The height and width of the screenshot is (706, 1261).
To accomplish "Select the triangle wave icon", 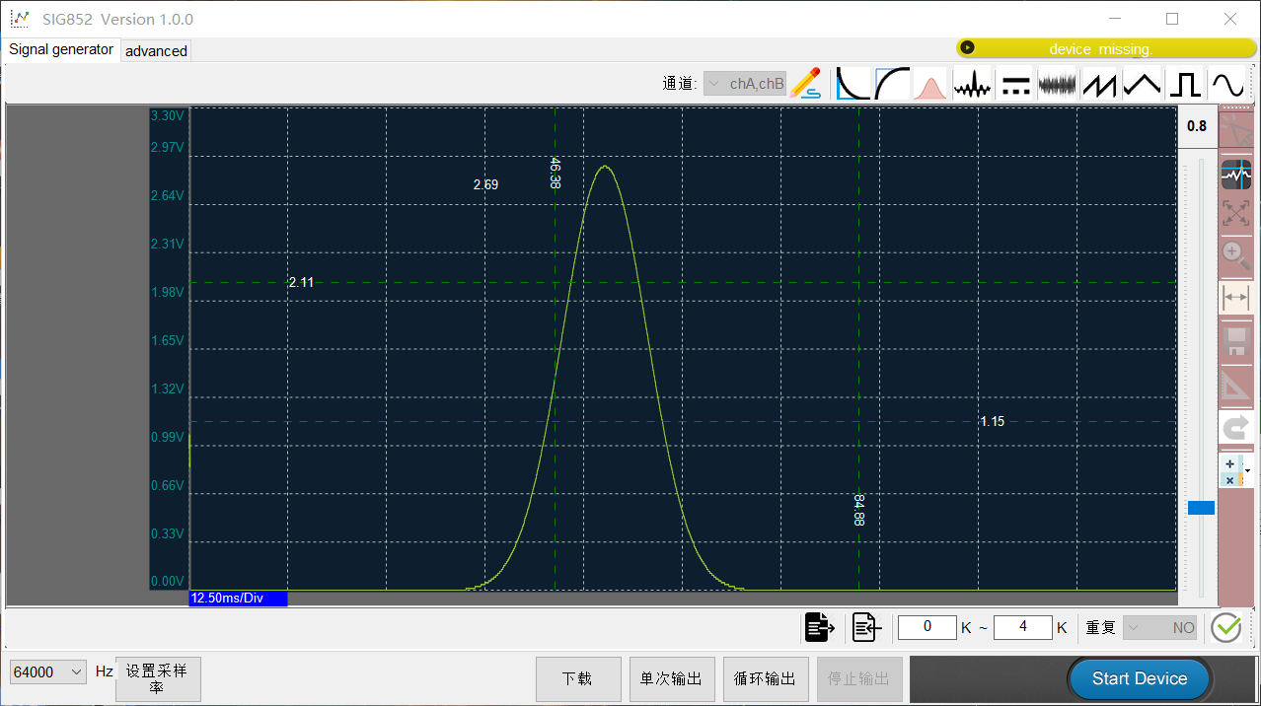I will coord(1142,84).
